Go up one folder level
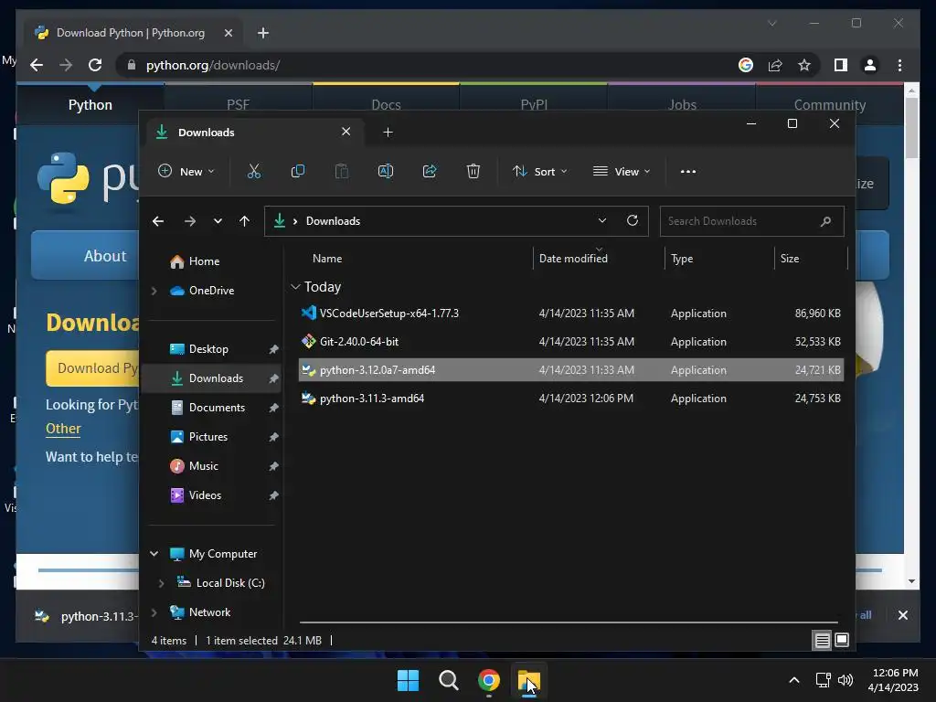The image size is (936, 702). [244, 221]
